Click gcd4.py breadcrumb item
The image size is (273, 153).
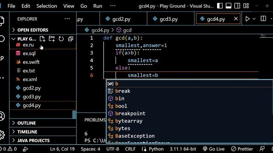click(100, 30)
